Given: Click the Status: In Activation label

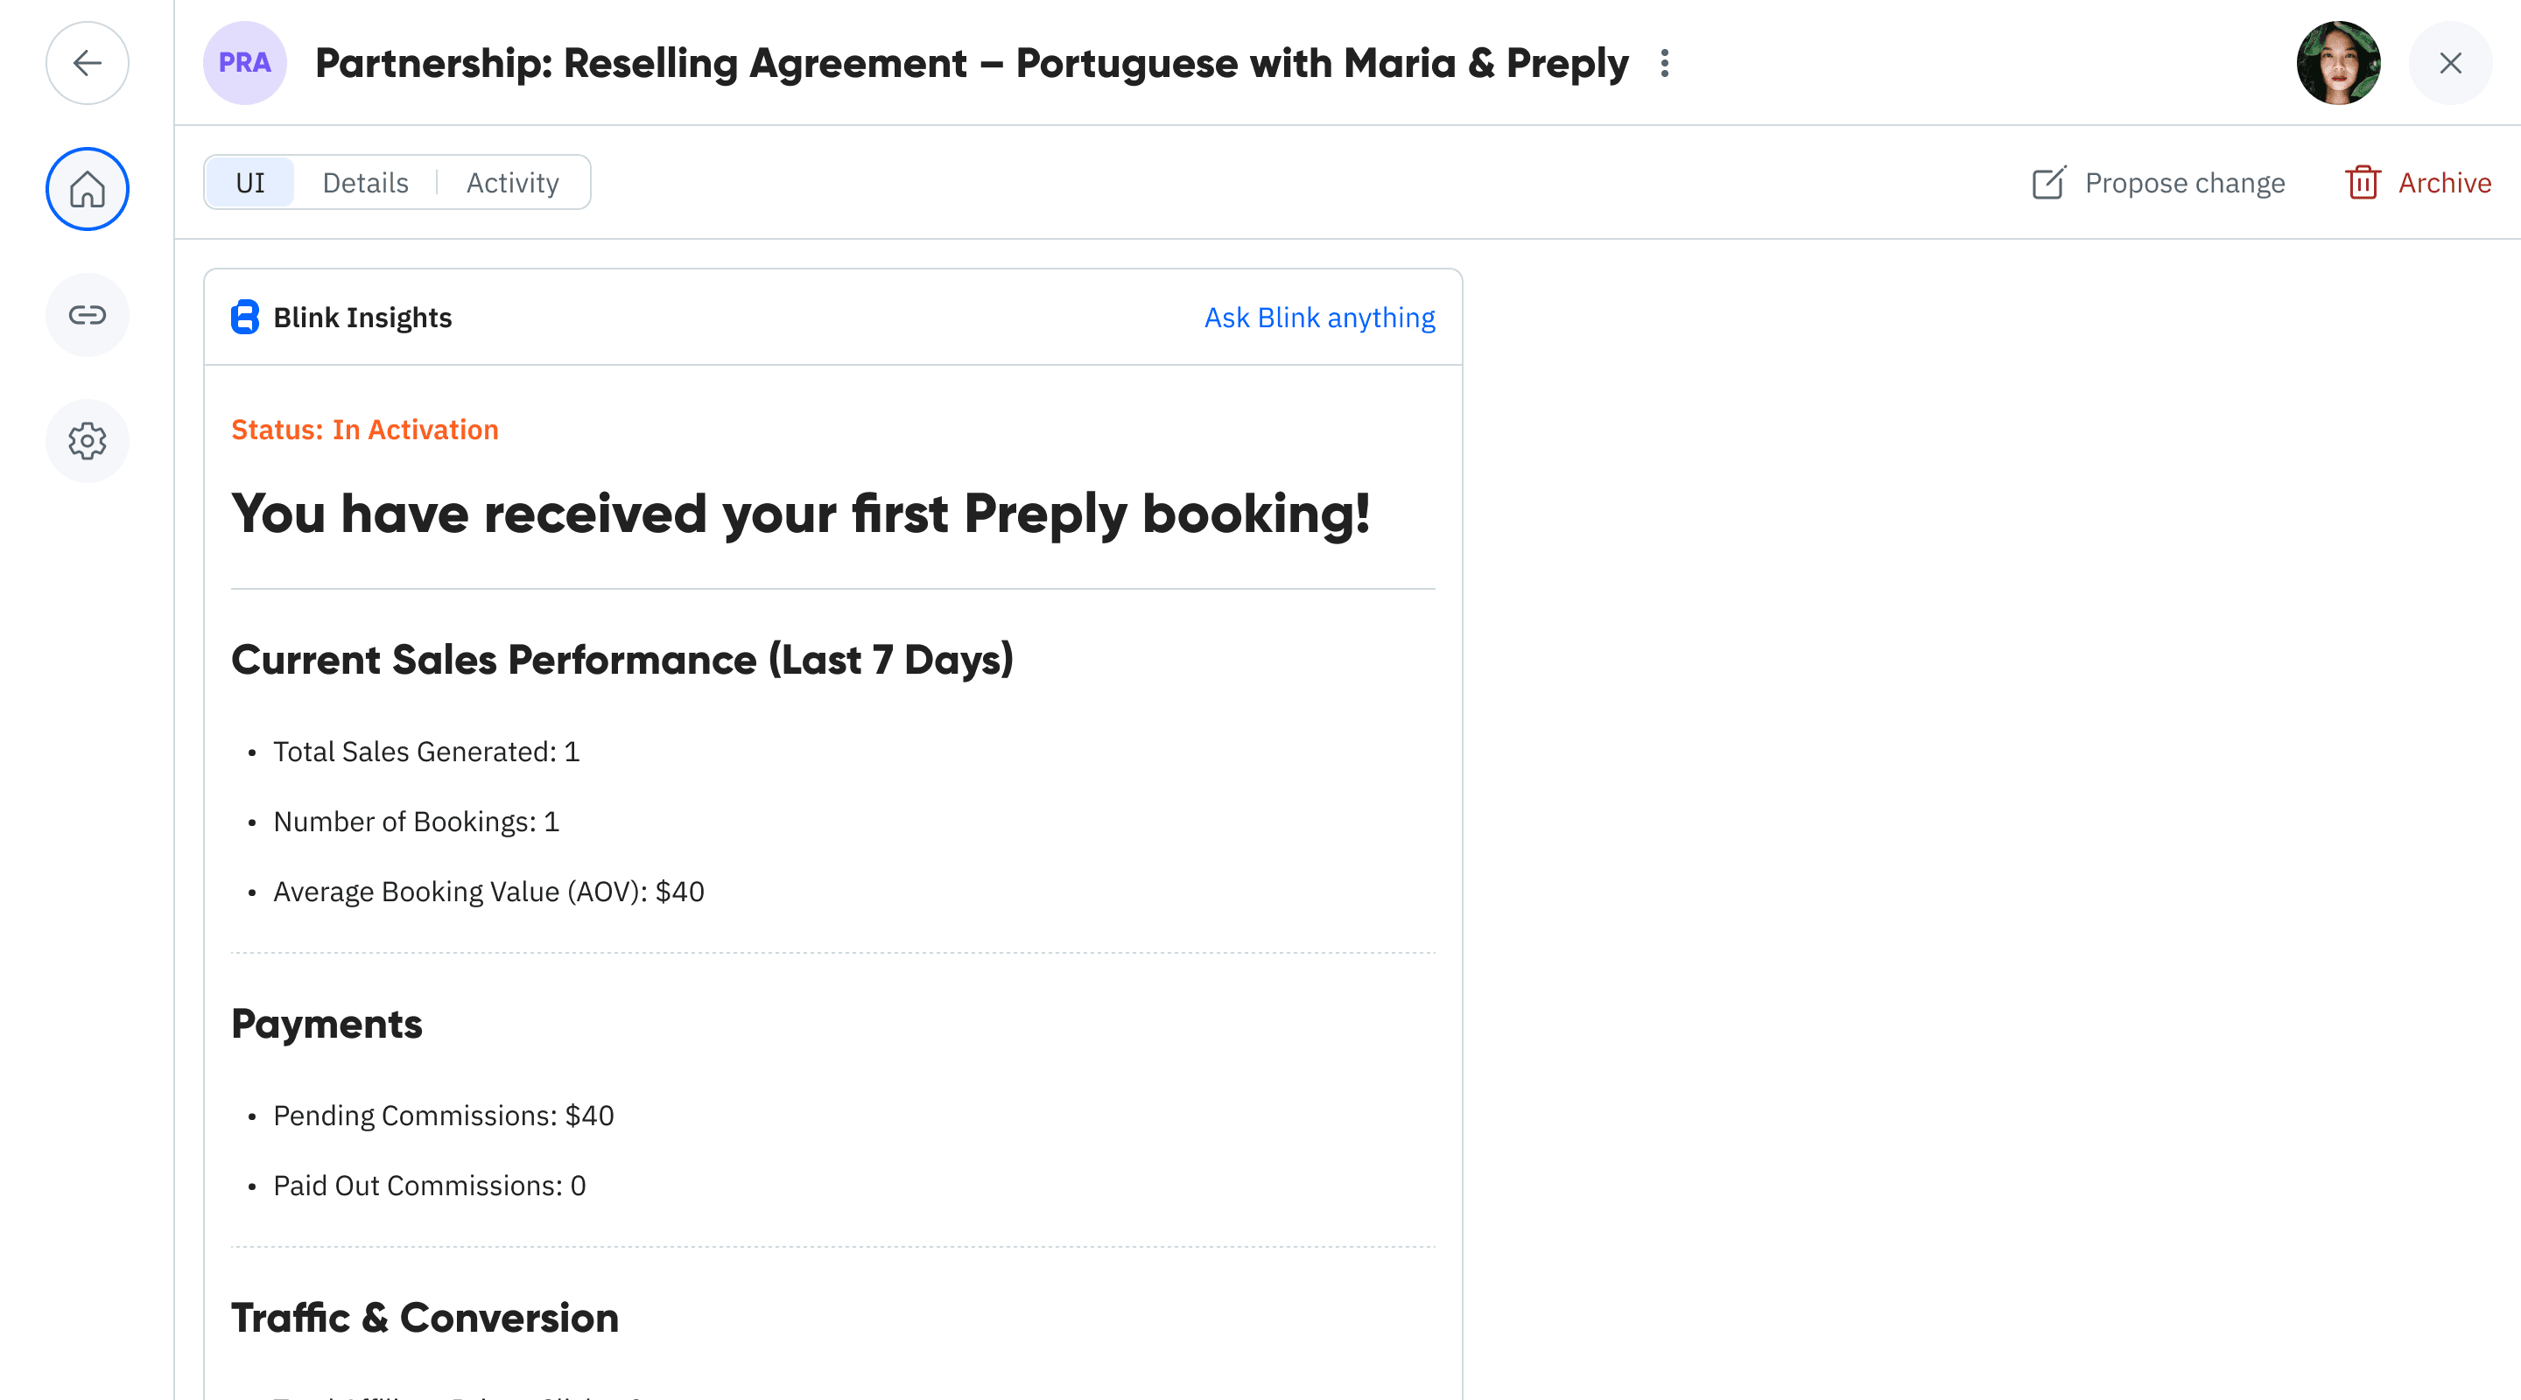Looking at the screenshot, I should click(365, 430).
